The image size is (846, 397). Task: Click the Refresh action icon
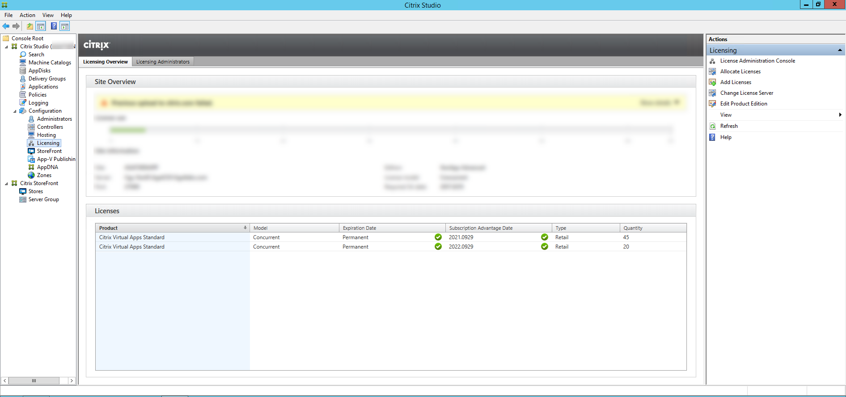coord(713,126)
